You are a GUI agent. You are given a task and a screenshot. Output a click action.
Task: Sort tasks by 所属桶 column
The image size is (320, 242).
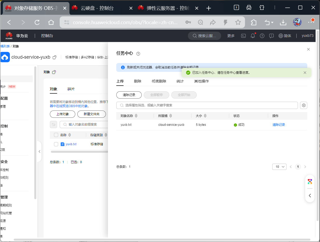(171, 116)
